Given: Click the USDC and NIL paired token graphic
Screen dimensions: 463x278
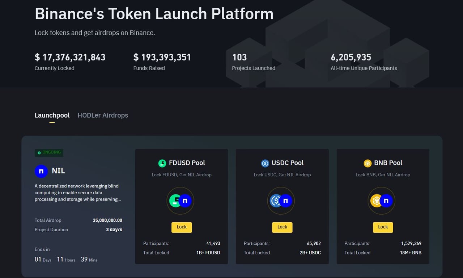Looking at the screenshot, I should coord(281,201).
